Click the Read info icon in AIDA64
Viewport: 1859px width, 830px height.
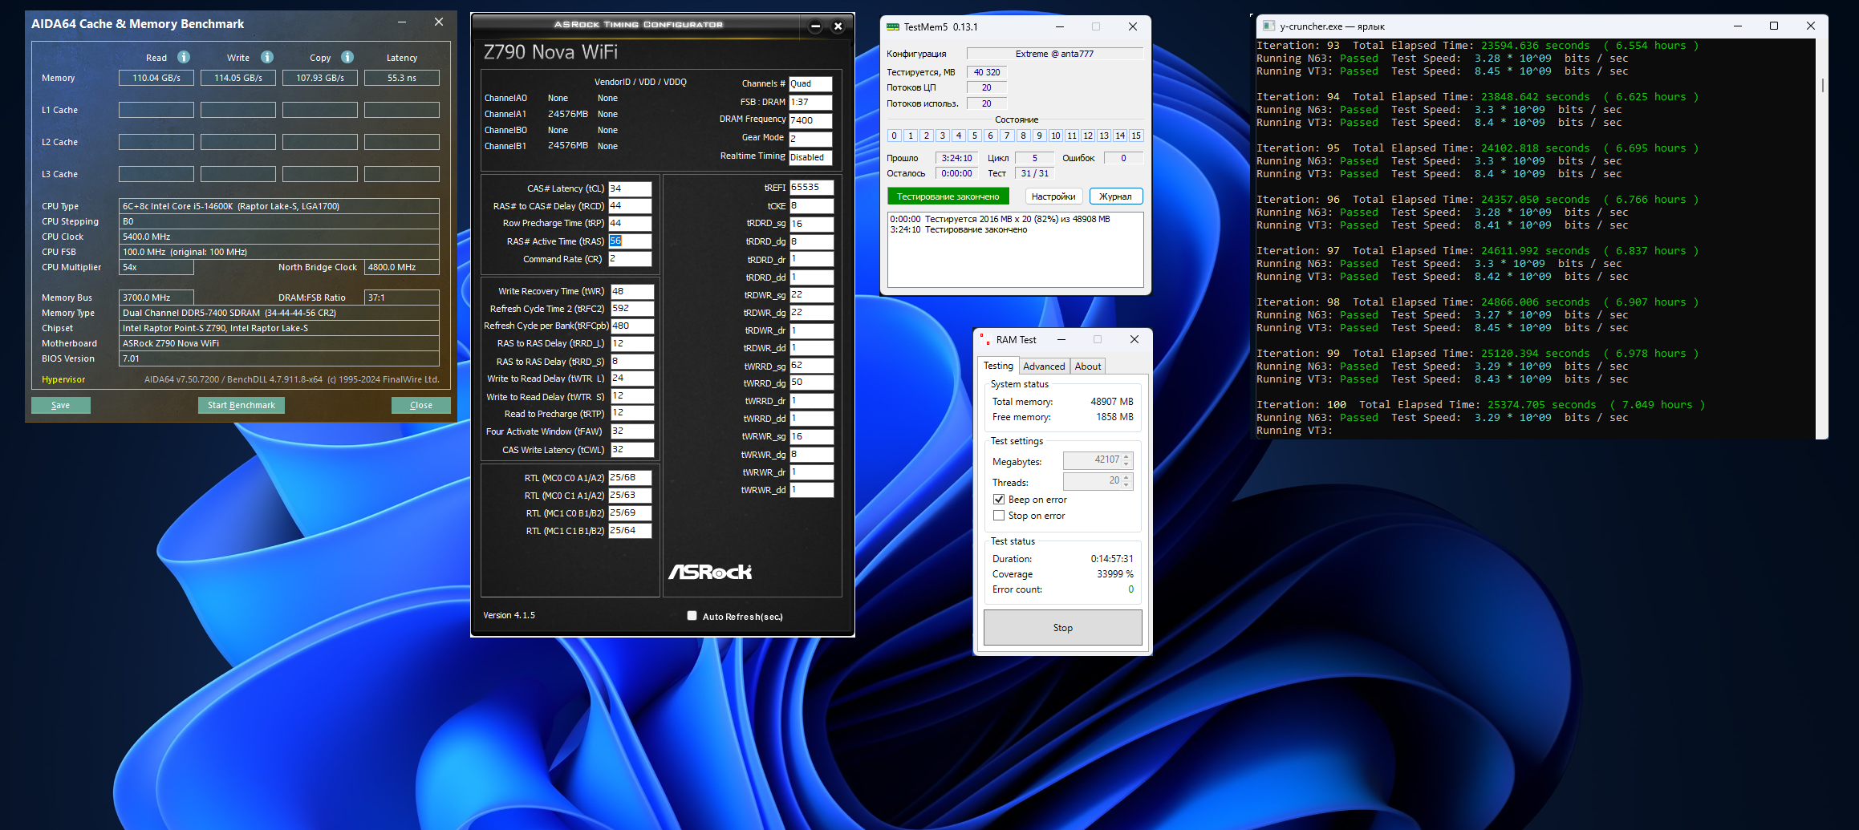[184, 57]
